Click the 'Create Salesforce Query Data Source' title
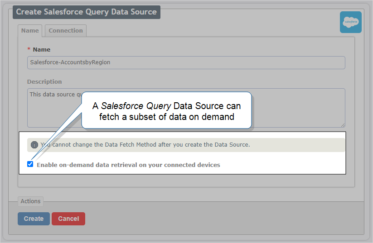Image resolution: width=373 pixels, height=243 pixels. 86,12
